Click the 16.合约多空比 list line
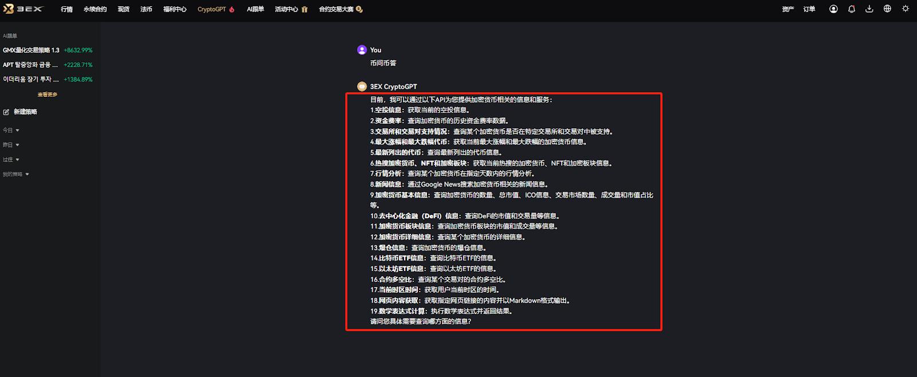Screen dimensions: 917x377 439,280
